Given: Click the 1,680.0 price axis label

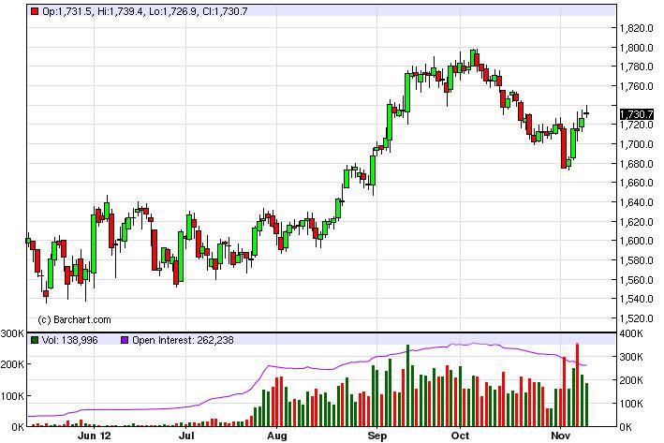Looking at the screenshot, I should [x=637, y=164].
